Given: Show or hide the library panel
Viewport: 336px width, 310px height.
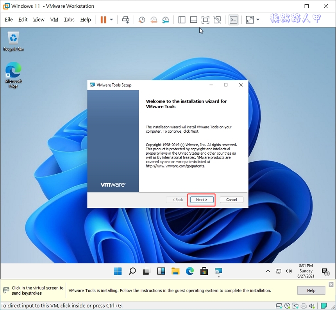Looking at the screenshot, I should tap(182, 19).
